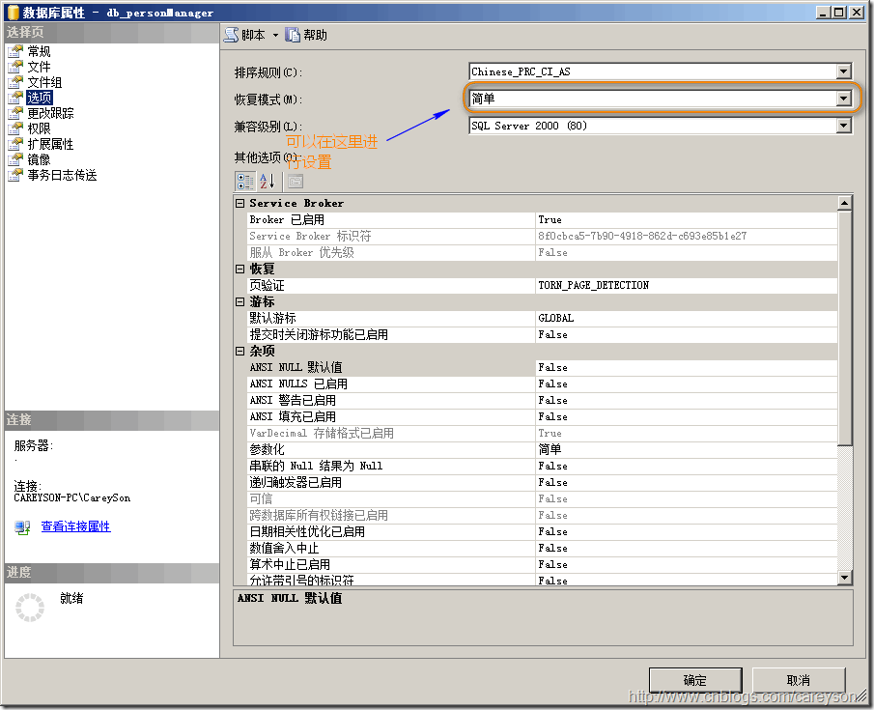Open the 兼容级别 compatibility level dropdown
The width and height of the screenshot is (874, 710).
pos(843,126)
